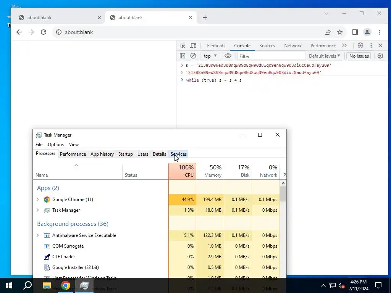Viewport: 391px width, 293px height.
Task: Show more DevTools tabs with double chevron
Action: 344,46
